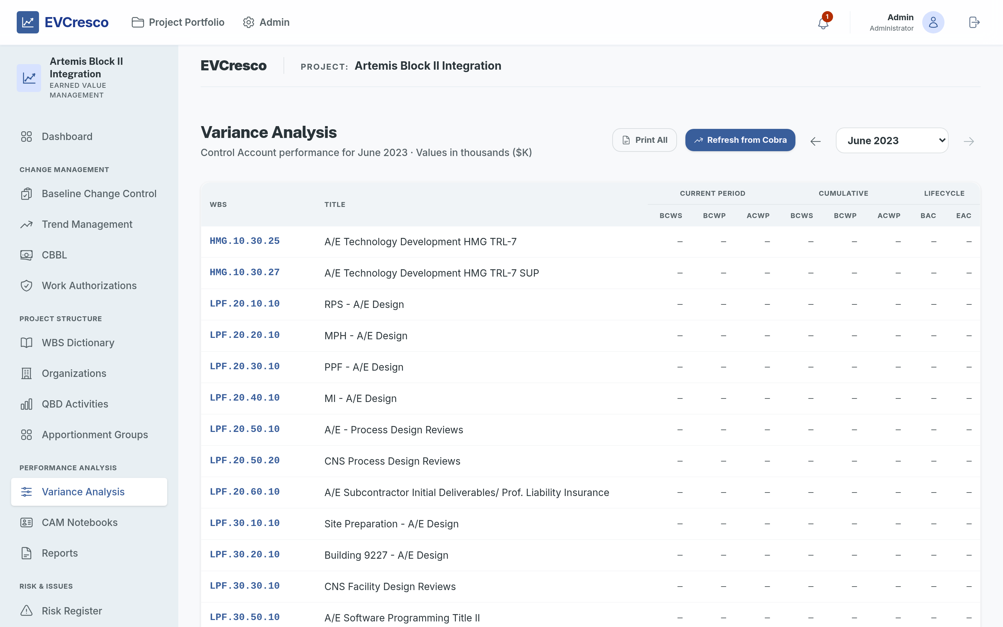Open CBBL in the sidebar

[x=89, y=255]
